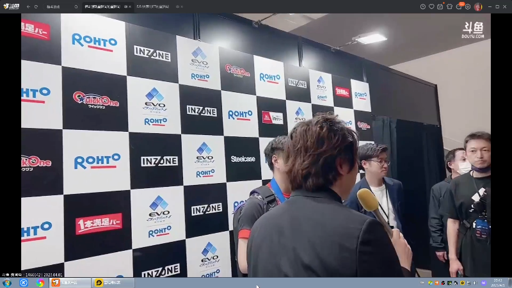
Task: Click the system clock in the taskbar
Action: point(499,283)
